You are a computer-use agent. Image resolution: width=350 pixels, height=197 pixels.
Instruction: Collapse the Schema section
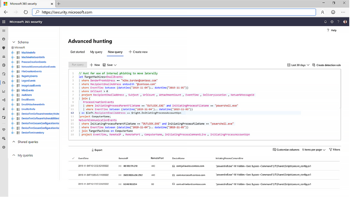[14, 42]
